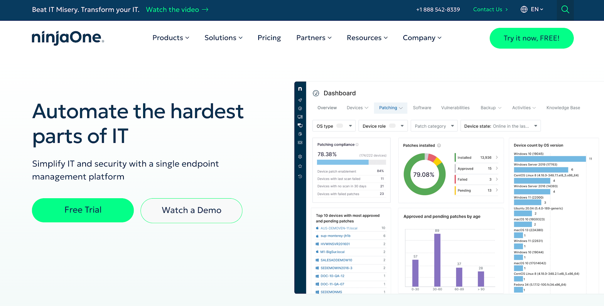The width and height of the screenshot is (604, 306).
Task: Open the Patch category dropdown
Action: click(434, 126)
